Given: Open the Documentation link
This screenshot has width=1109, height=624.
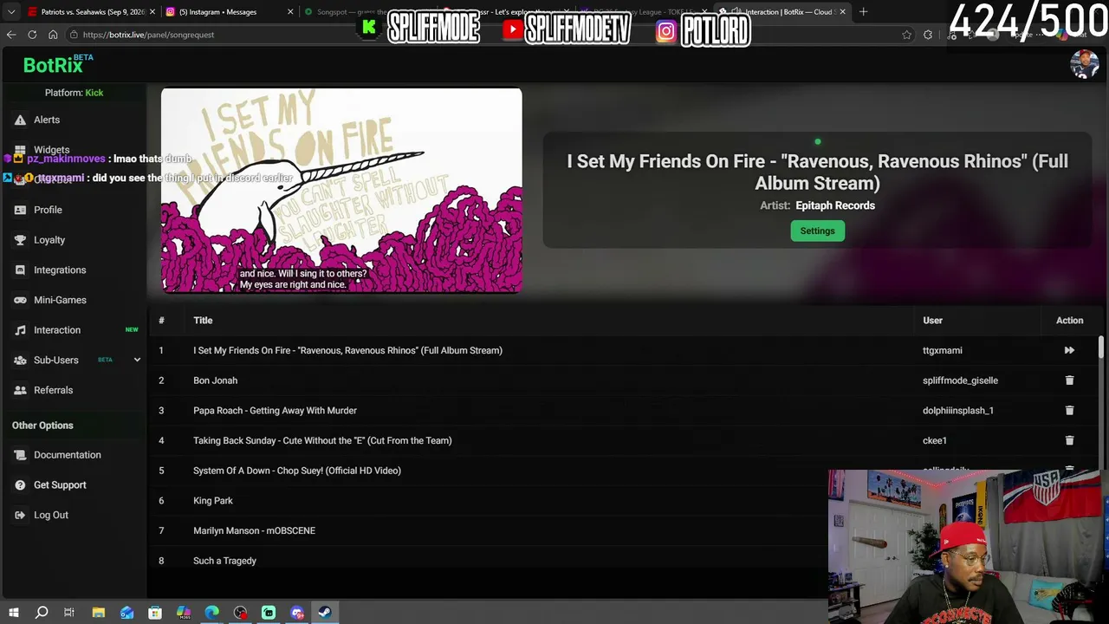Looking at the screenshot, I should point(68,455).
